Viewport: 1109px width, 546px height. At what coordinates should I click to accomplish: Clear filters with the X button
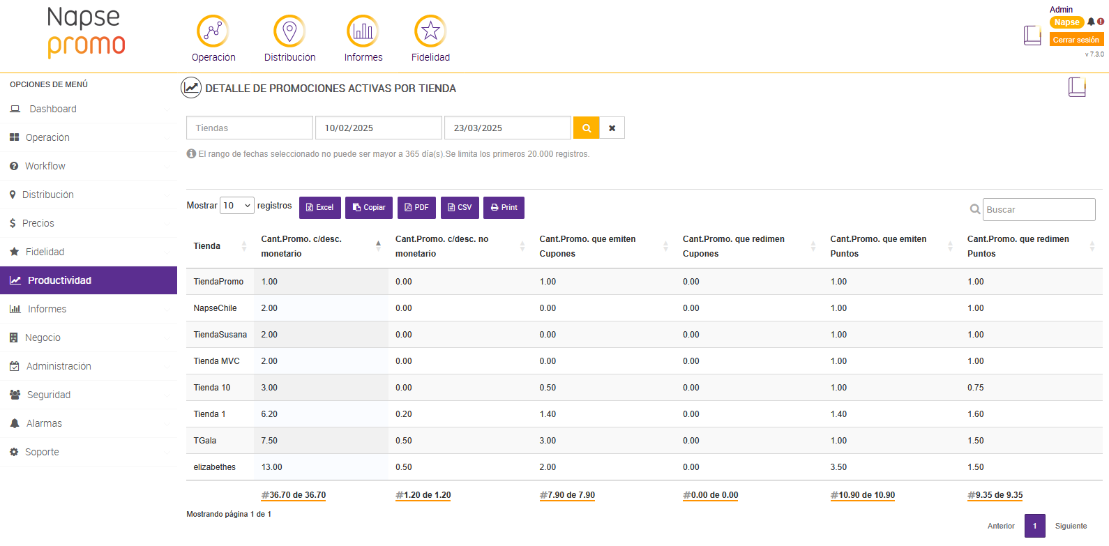612,128
